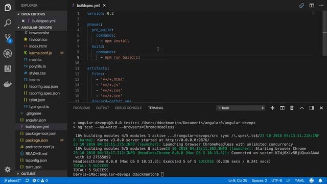Split the terminal panel
The height and width of the screenshot is (184, 327).
(282, 108)
